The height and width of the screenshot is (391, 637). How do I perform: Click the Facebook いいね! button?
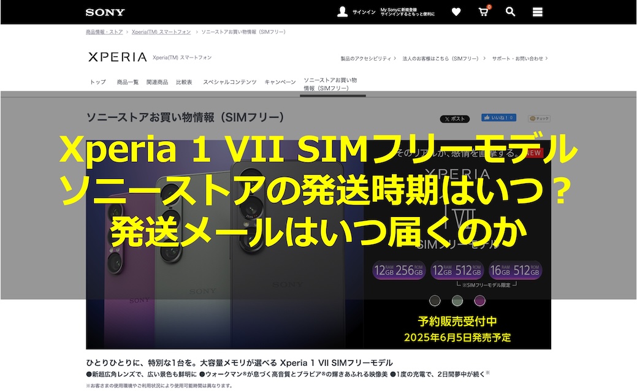[499, 118]
